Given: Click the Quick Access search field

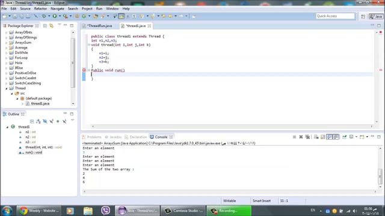Looking at the screenshot, I should [335, 16].
